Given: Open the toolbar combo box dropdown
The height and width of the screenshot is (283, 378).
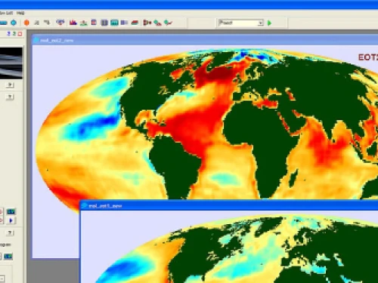Looking at the screenshot, I should 261,23.
